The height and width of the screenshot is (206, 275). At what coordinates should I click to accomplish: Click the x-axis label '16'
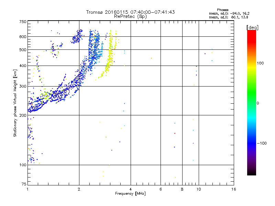coord(234,189)
